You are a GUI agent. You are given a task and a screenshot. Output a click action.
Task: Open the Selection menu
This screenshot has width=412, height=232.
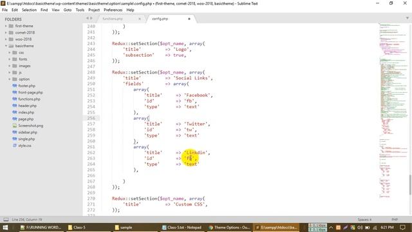click(29, 10)
